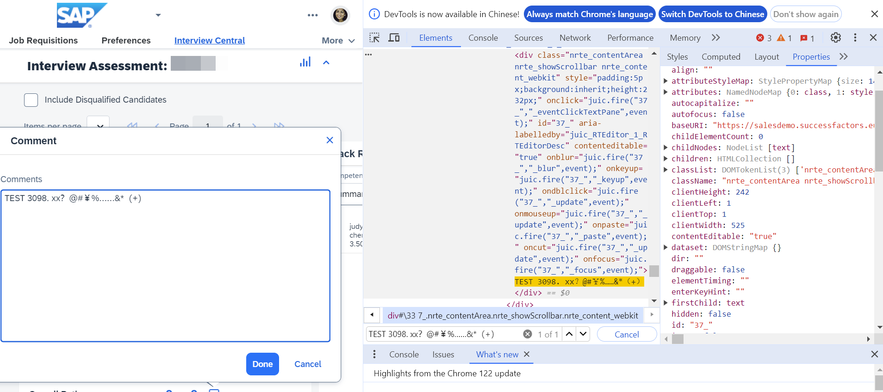The image size is (883, 392).
Task: Open the drawer three-dot menu
Action: (x=374, y=354)
